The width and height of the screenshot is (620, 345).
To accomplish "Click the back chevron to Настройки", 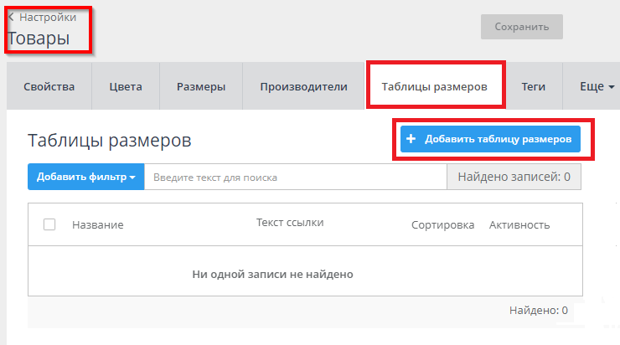I will tap(12, 17).
